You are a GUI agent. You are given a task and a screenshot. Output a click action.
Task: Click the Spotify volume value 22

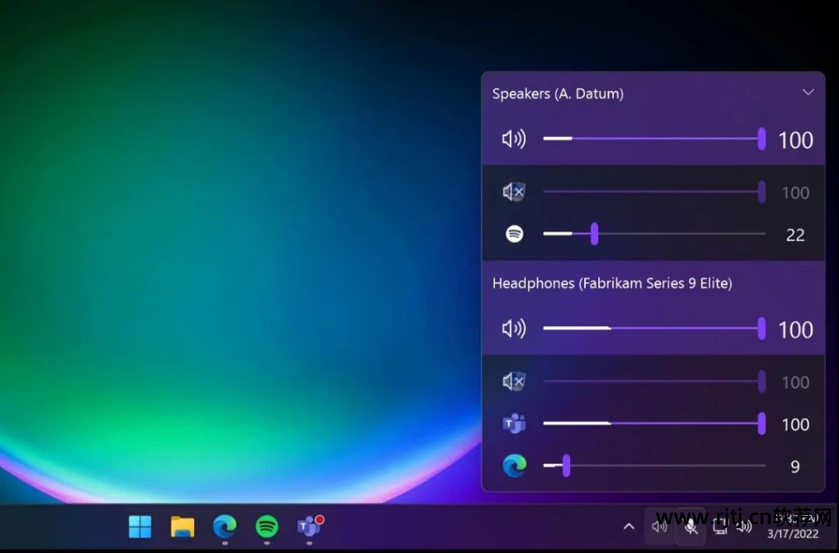coord(795,235)
